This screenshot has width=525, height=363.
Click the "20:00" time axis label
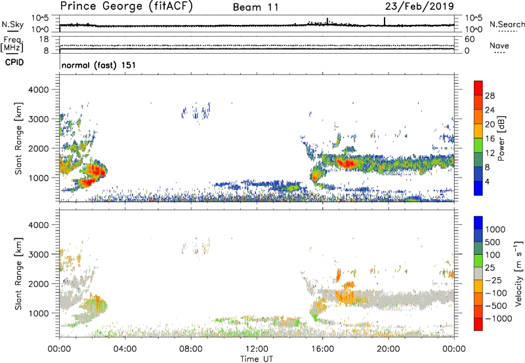coord(388,349)
